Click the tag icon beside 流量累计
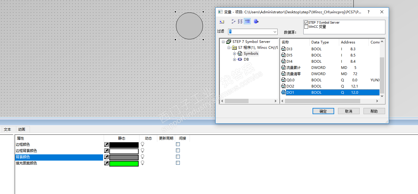The image size is (418, 194). [283, 68]
